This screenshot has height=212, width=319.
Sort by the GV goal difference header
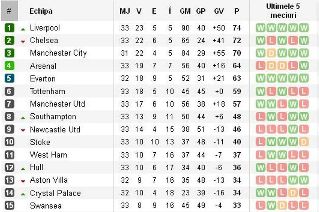[x=219, y=11]
